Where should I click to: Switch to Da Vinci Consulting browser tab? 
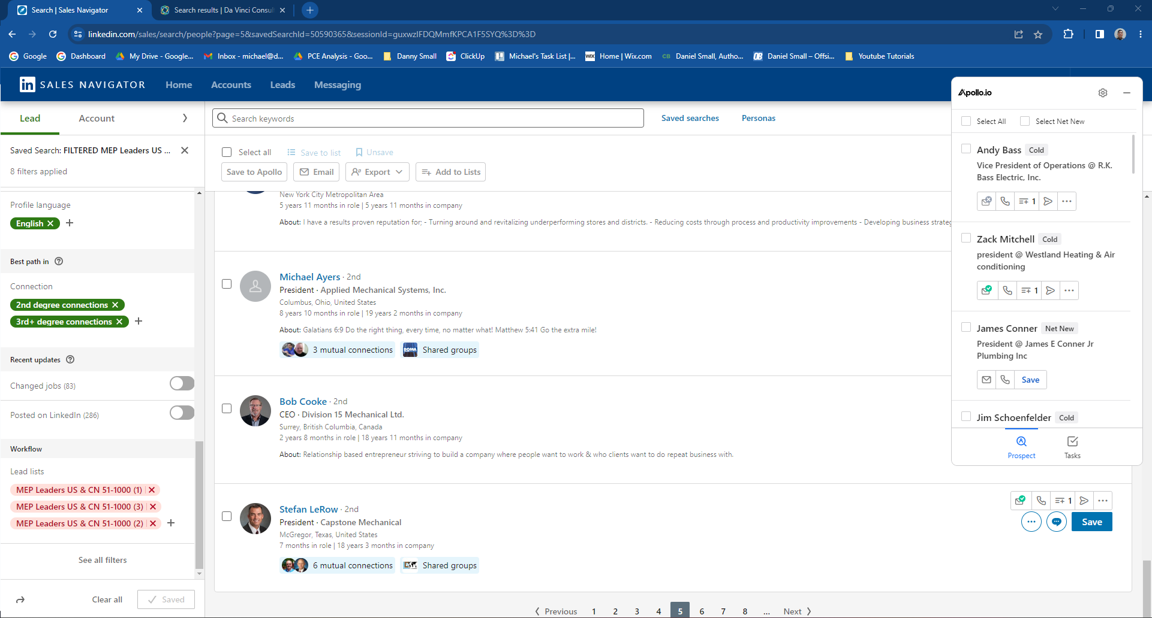coord(223,10)
